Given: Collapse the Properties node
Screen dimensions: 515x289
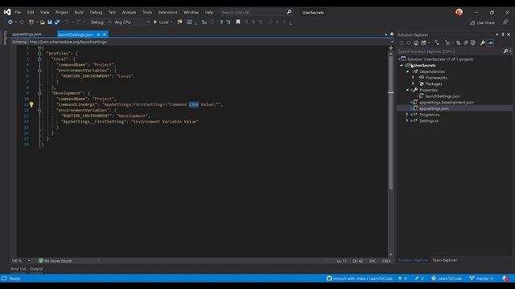Looking at the screenshot, I should (408, 90).
